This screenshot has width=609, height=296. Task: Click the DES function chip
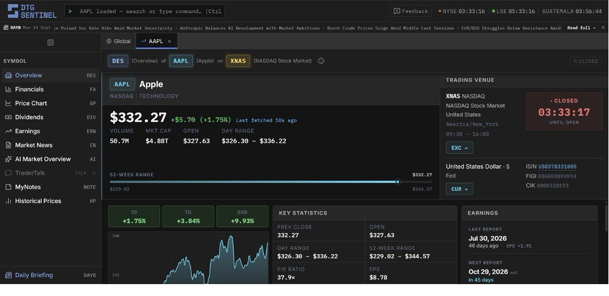tap(118, 61)
